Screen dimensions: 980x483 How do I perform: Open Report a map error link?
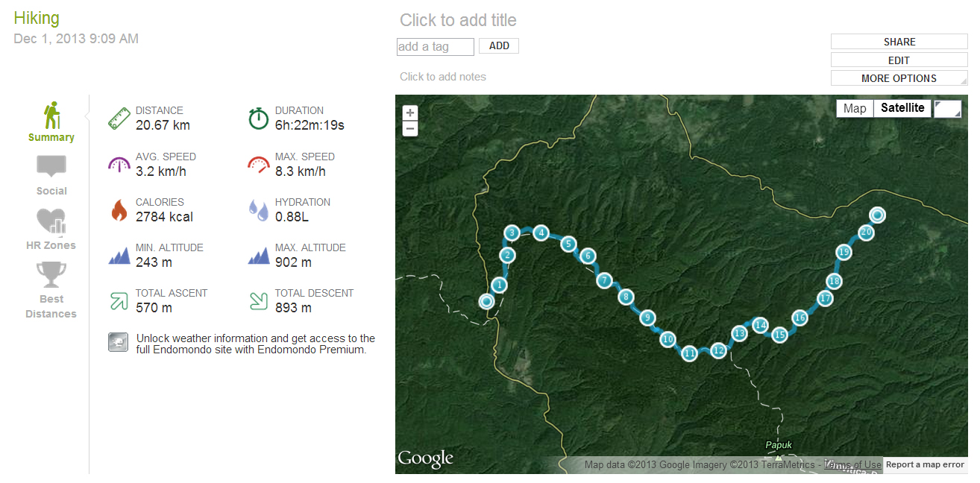pyautogui.click(x=925, y=464)
